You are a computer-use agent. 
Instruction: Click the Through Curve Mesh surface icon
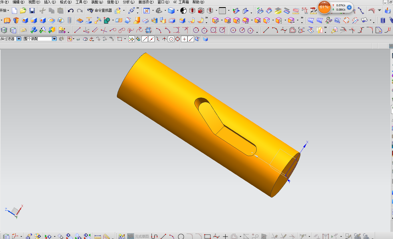[x=320, y=20]
